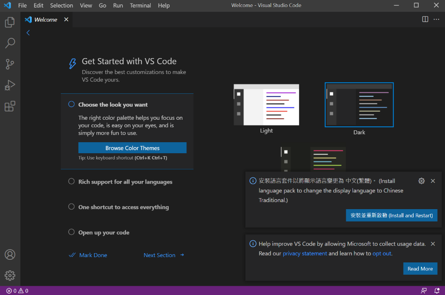
Task: Select the partially hidden high contrast theme preview
Action: [x=313, y=159]
